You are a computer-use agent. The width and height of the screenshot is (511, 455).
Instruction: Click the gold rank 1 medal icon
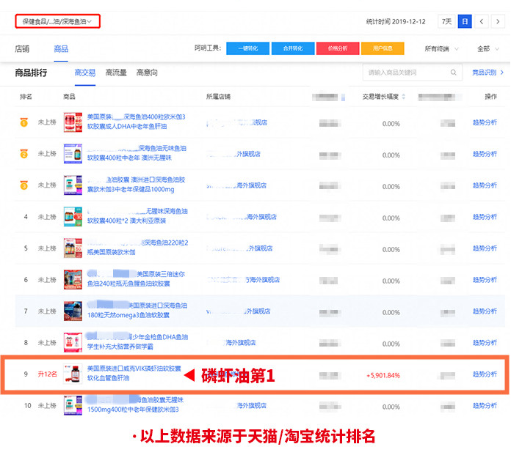click(x=24, y=122)
